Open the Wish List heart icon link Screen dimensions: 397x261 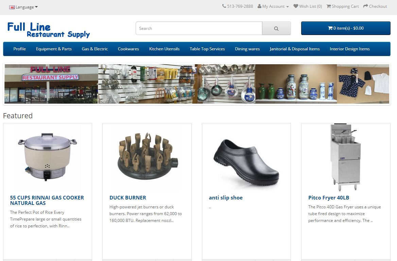308,6
